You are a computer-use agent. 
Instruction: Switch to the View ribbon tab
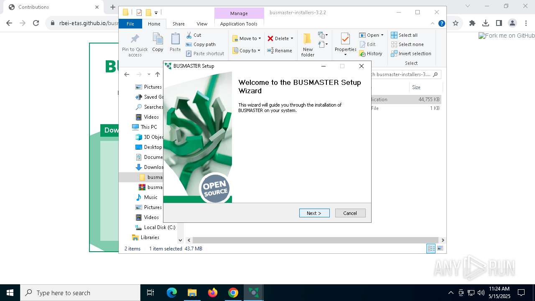coord(202,24)
